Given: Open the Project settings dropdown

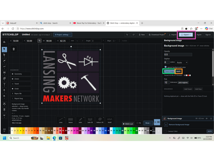Looking at the screenshot, I should click(63, 35).
